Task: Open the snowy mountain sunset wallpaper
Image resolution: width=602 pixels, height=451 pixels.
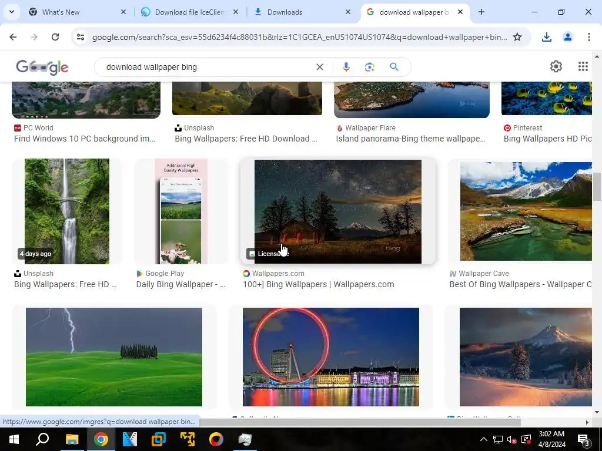Action: [x=526, y=356]
